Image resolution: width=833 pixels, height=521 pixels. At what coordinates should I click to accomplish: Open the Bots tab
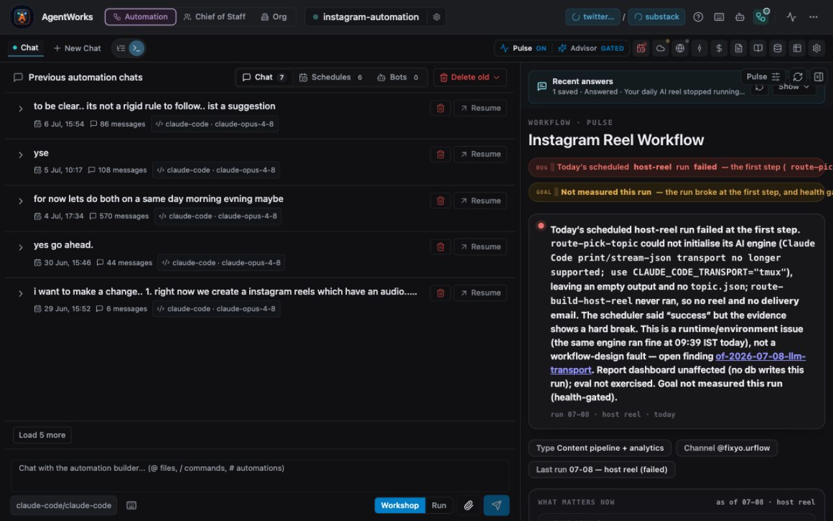397,77
